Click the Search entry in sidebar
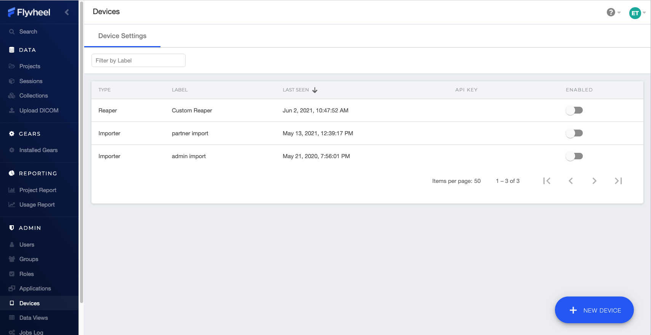The width and height of the screenshot is (651, 335). [28, 32]
